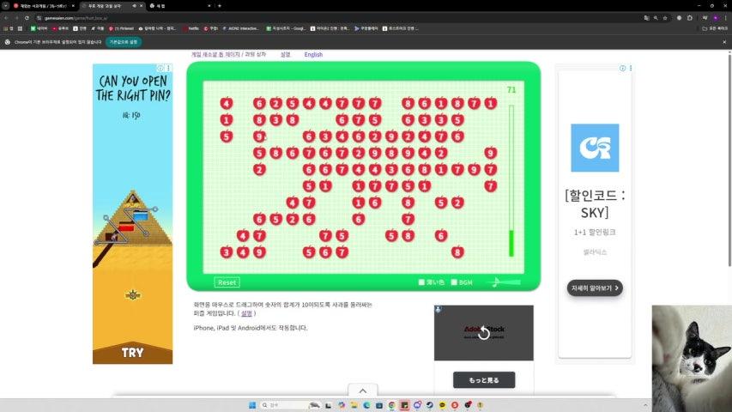This screenshot has width=732, height=412.
Task: Toggle the BGM checkbox
Action: [x=454, y=282]
